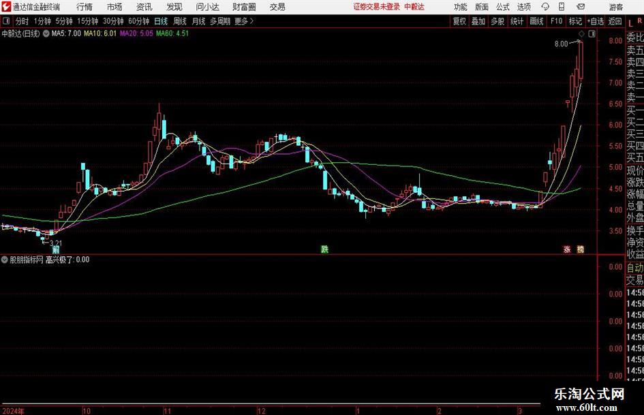The image size is (644, 415).
Task: Click the 解 marker icon below chart
Action: tap(56, 249)
